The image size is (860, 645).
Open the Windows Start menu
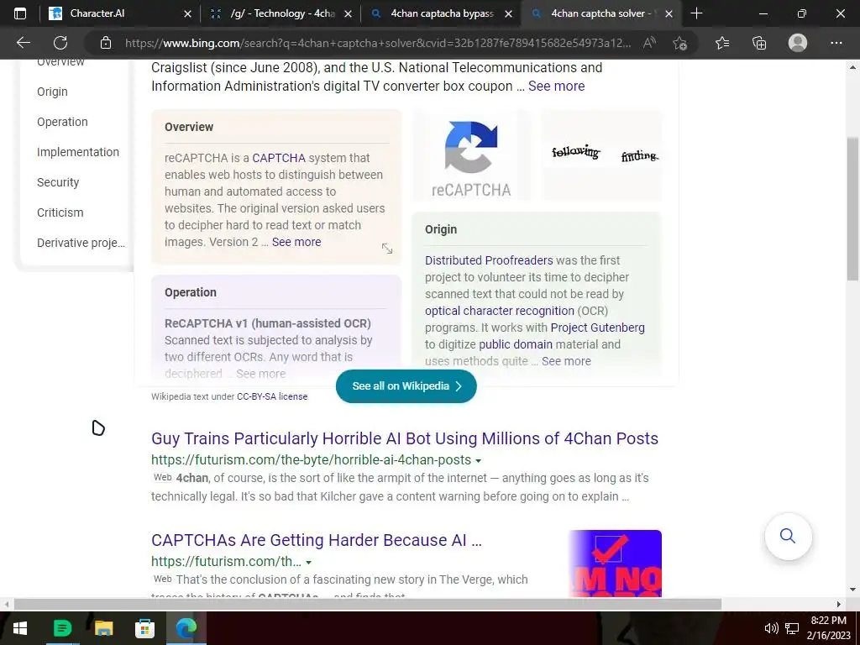coord(20,628)
